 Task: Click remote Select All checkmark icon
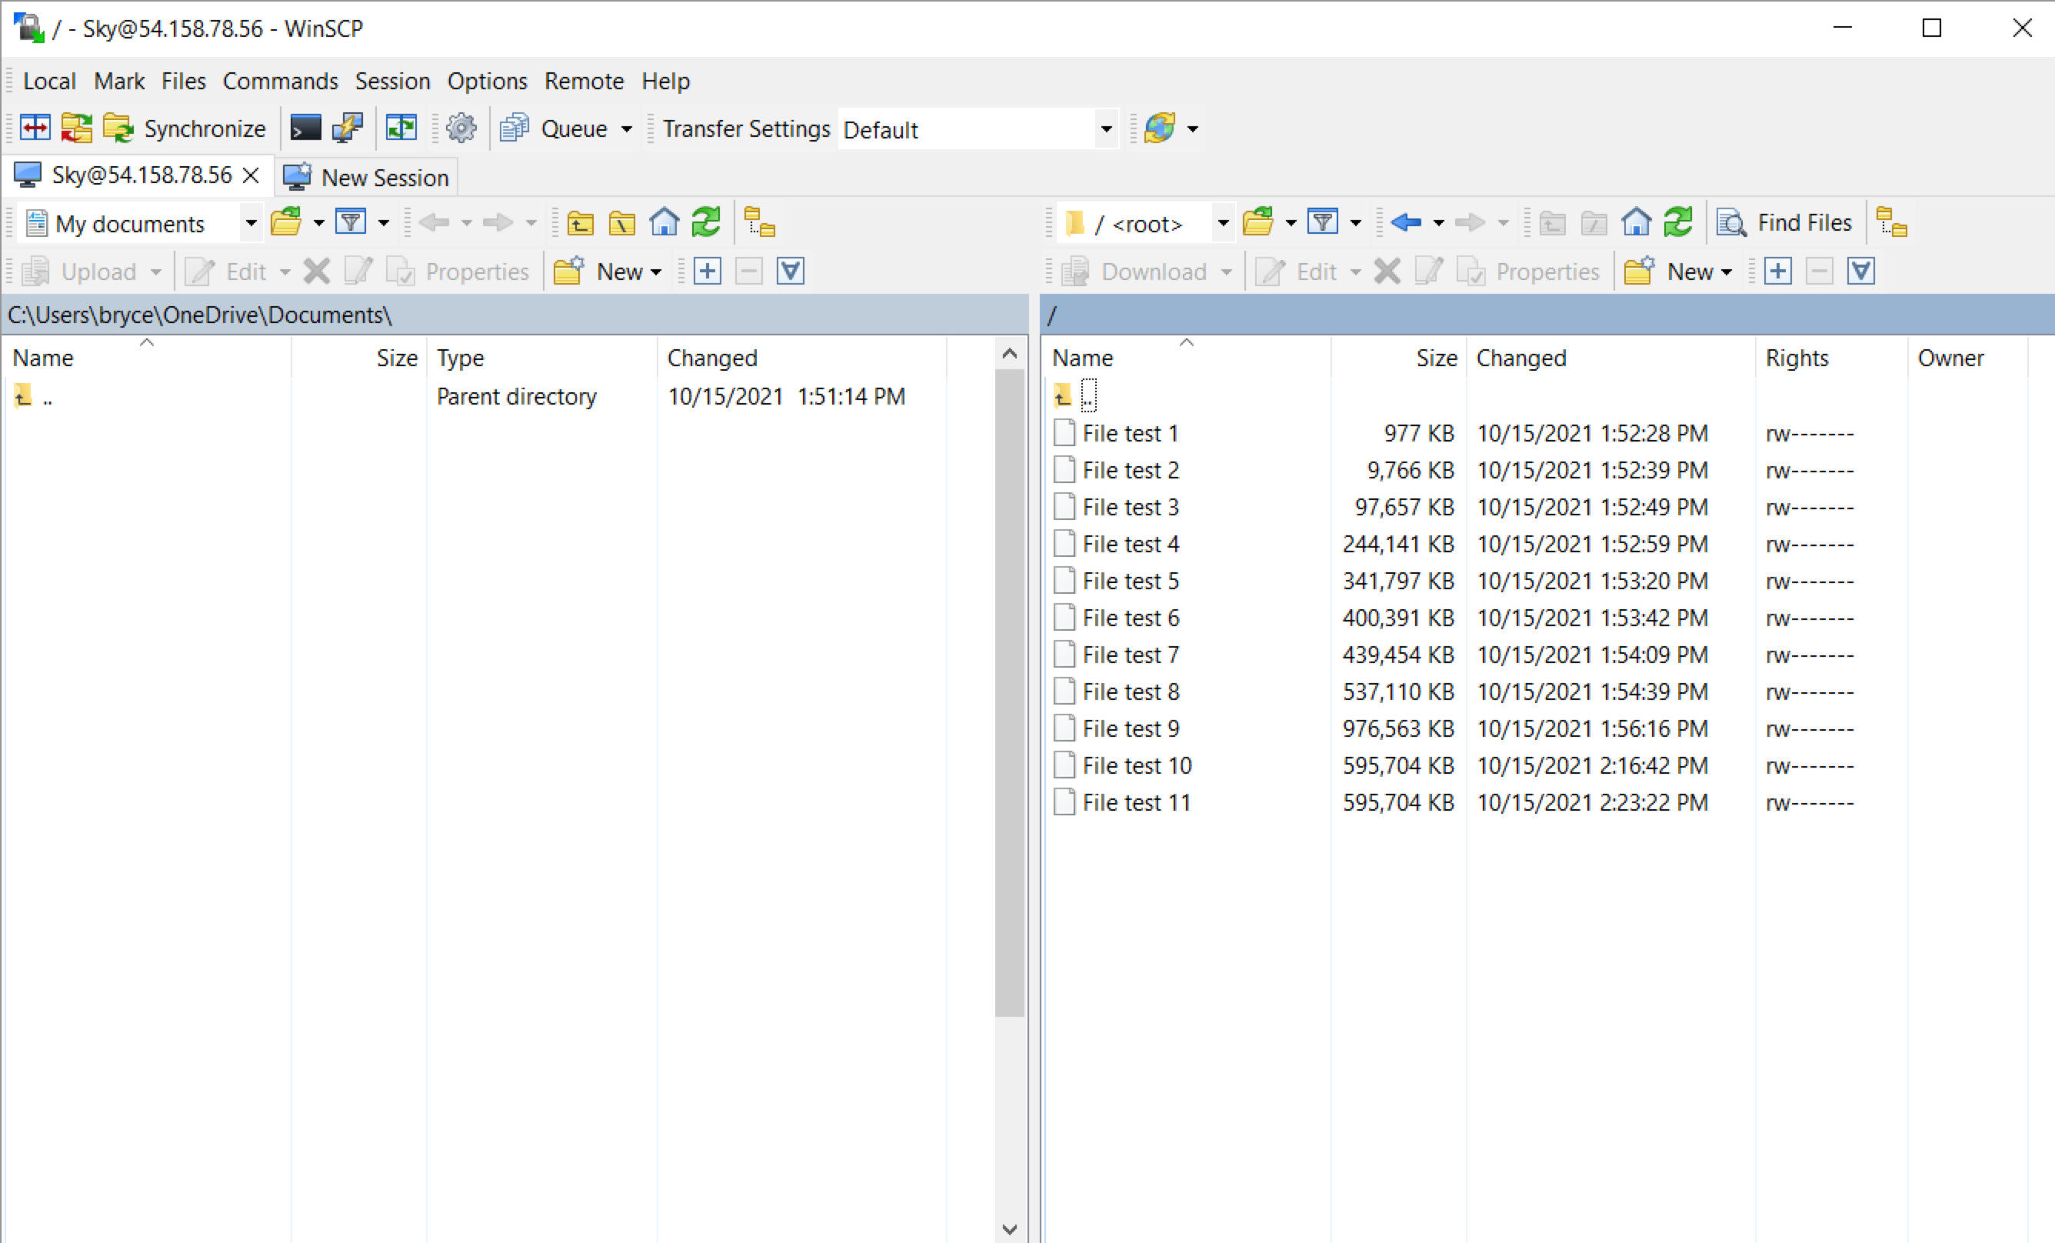[1861, 271]
